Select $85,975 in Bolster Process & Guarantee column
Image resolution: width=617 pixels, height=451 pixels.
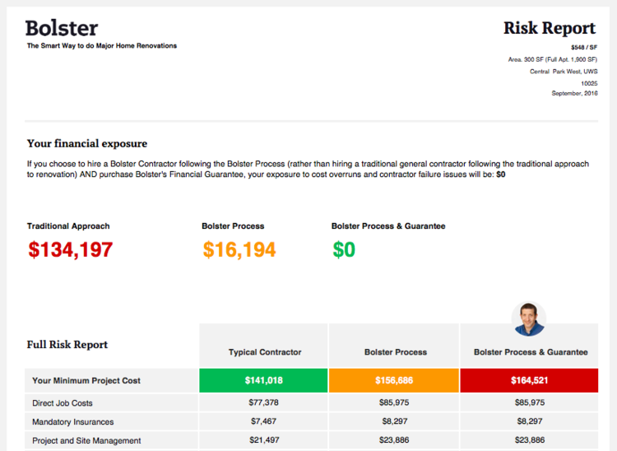click(530, 402)
